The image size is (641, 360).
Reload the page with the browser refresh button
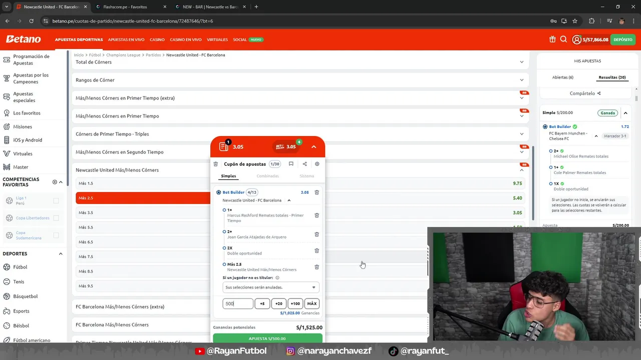pos(31,21)
